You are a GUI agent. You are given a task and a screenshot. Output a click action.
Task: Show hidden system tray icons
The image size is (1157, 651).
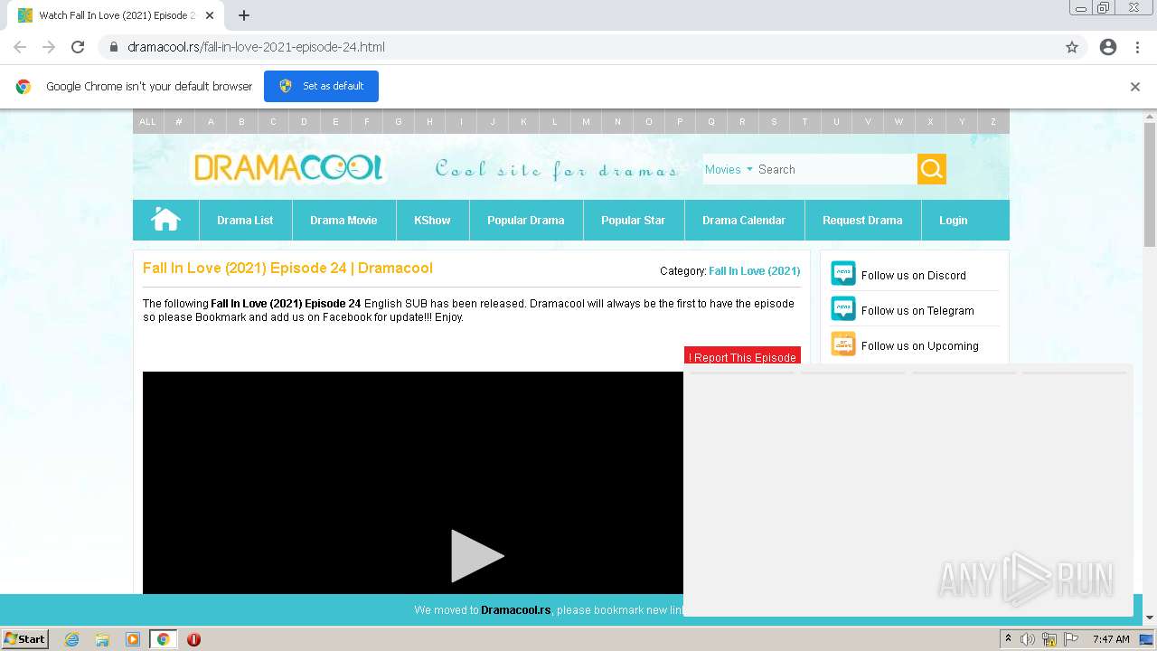tap(1008, 639)
